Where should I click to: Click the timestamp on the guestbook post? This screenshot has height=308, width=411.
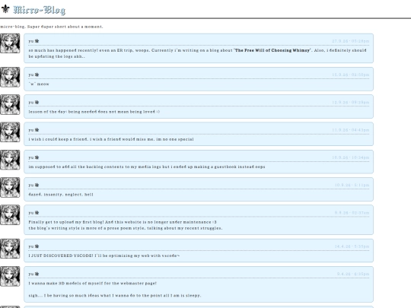click(350, 157)
